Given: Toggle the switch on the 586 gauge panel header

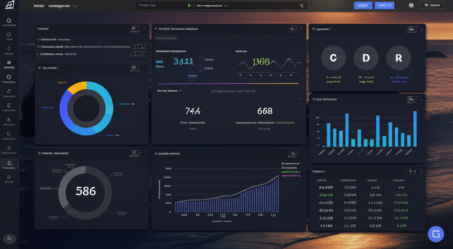Looking at the screenshot, I should tap(138, 153).
